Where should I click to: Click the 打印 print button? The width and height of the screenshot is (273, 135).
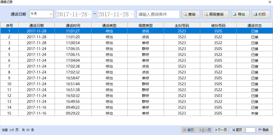click(261, 14)
